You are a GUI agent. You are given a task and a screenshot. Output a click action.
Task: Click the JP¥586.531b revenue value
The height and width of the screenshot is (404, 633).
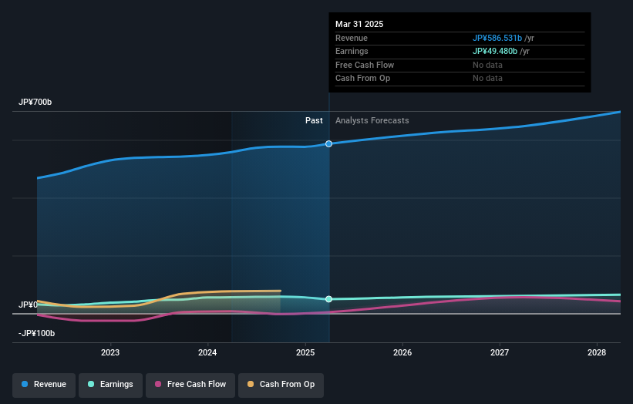[x=497, y=38]
